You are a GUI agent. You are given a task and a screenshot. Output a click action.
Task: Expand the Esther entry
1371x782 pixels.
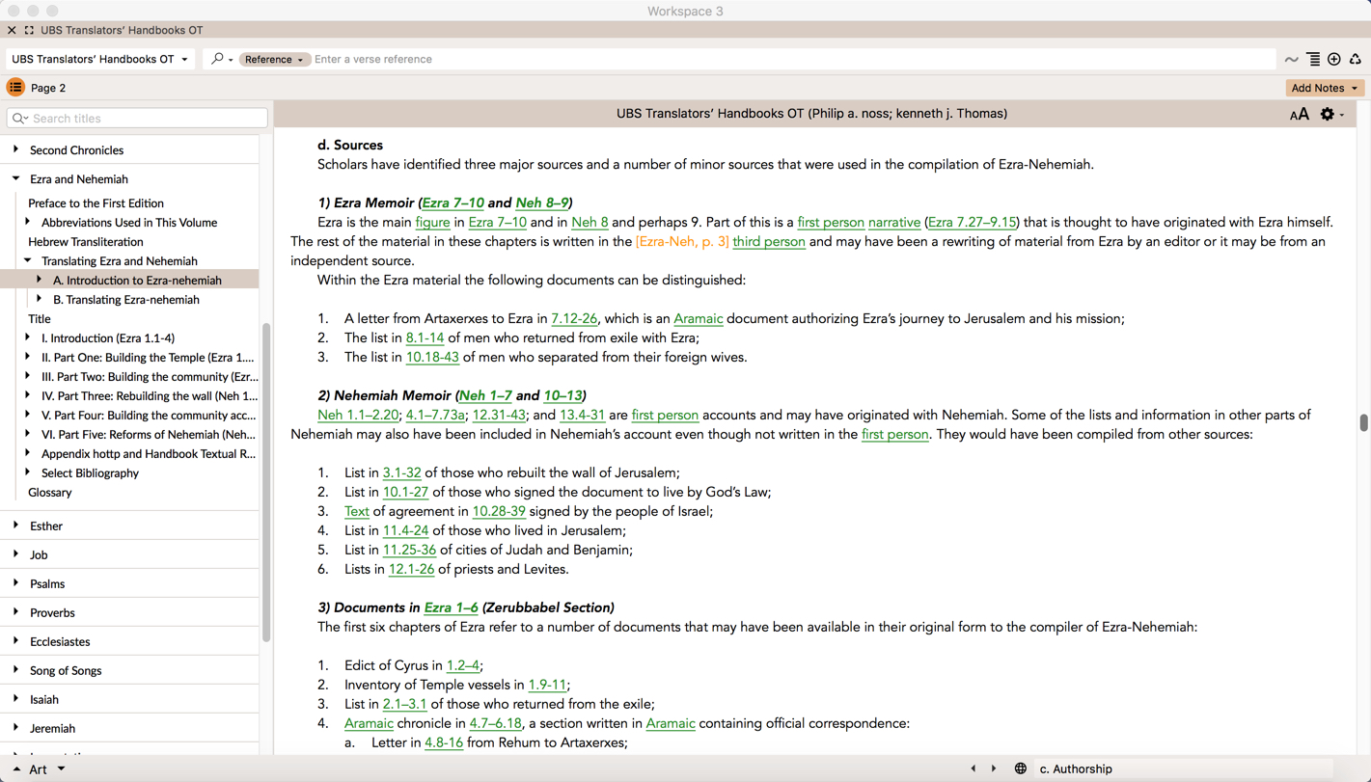pos(15,526)
